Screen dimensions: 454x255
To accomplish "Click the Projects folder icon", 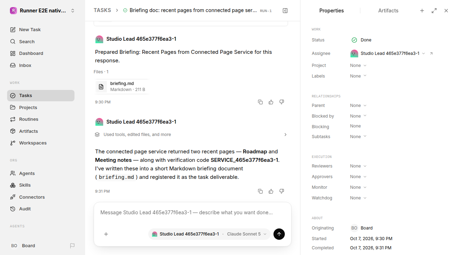I will [x=13, y=107].
